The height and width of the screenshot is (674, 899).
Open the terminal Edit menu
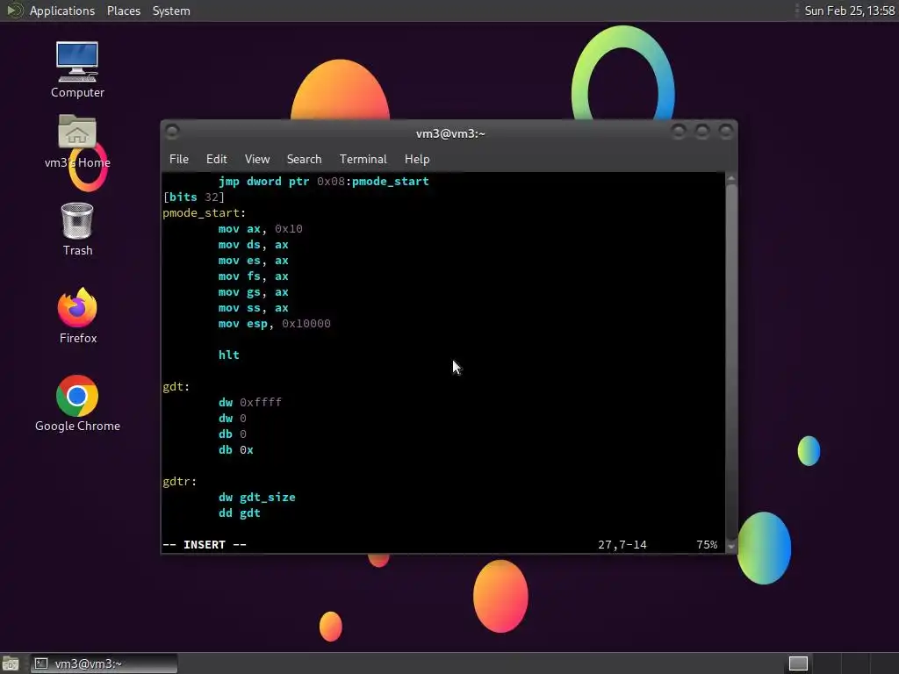216,160
